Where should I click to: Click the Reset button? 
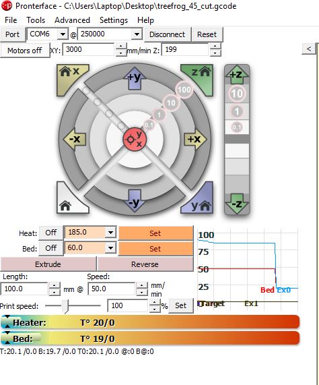click(207, 34)
